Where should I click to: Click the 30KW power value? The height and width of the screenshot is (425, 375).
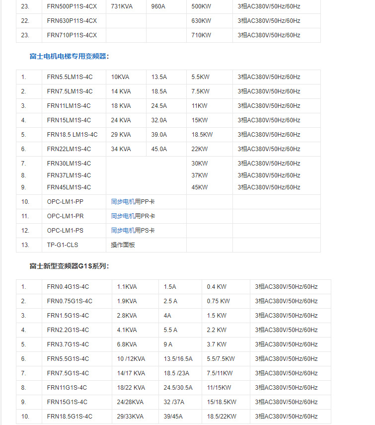[200, 164]
